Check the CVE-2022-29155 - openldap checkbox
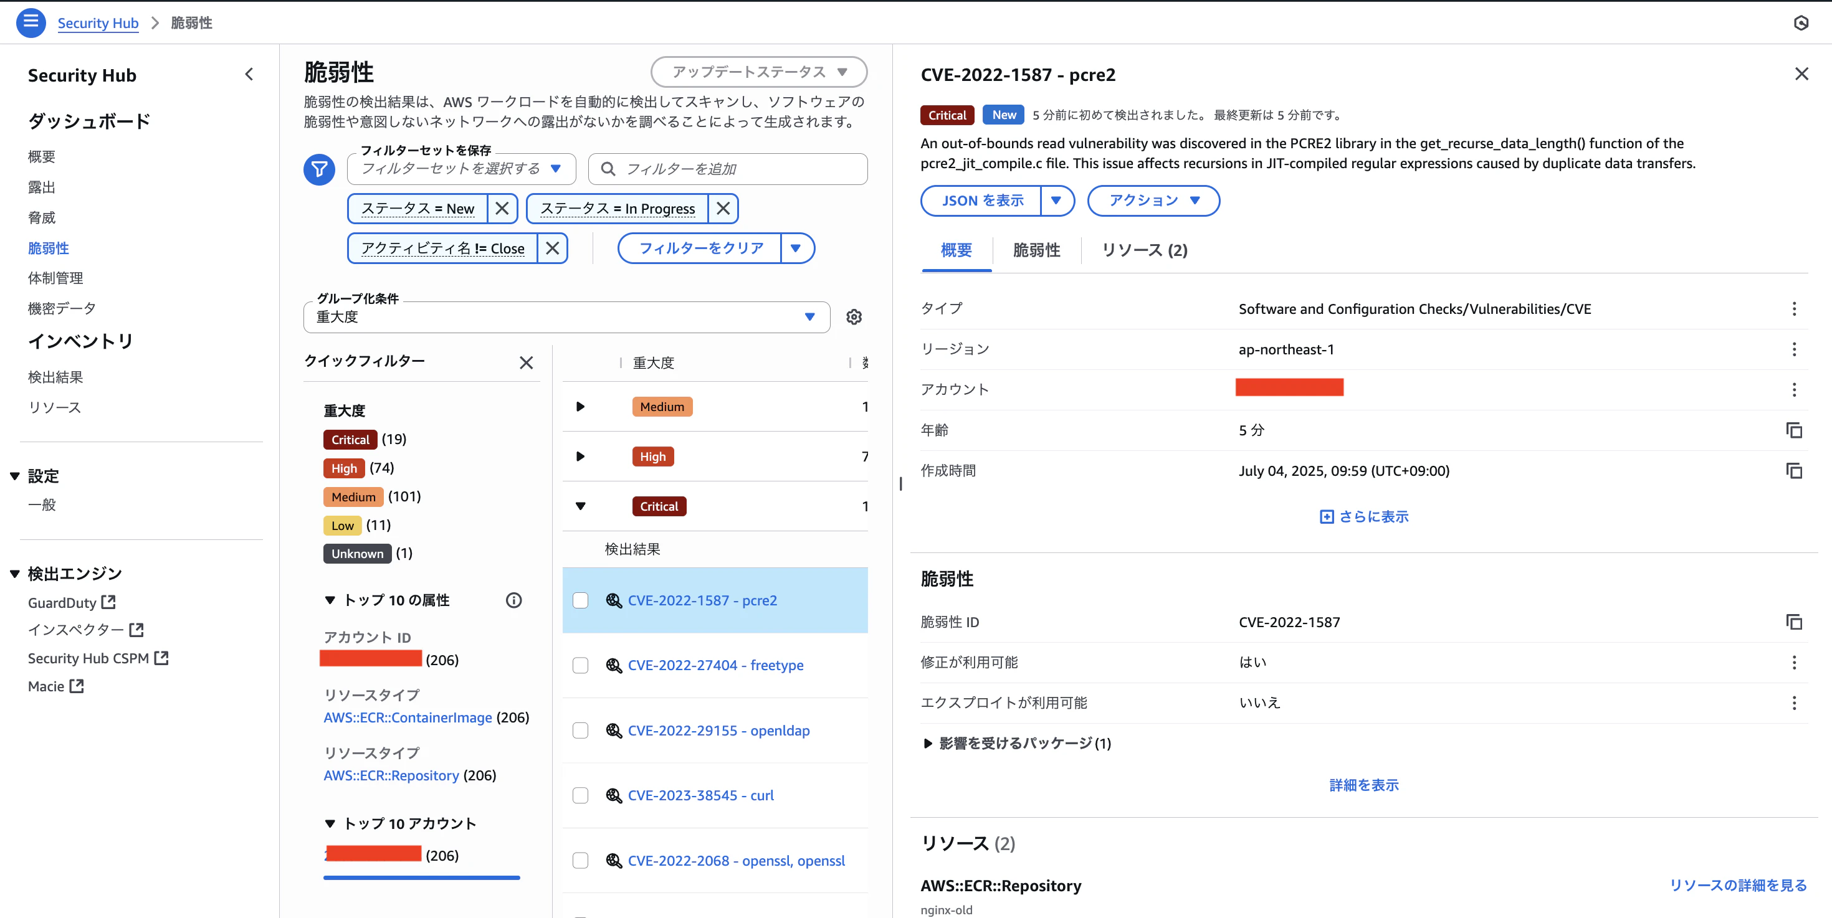The image size is (1832, 918). pos(580,731)
